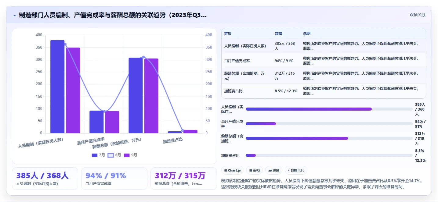This screenshot has height=202, width=438.
Task: Open the 312万 / 315万 stat card
Action: (x=183, y=179)
